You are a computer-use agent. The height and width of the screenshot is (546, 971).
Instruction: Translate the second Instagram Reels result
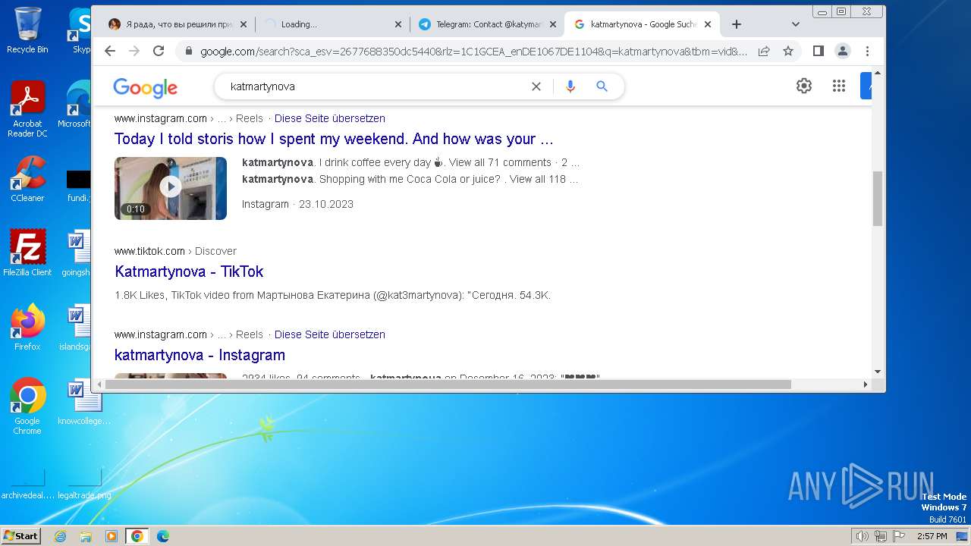click(330, 334)
